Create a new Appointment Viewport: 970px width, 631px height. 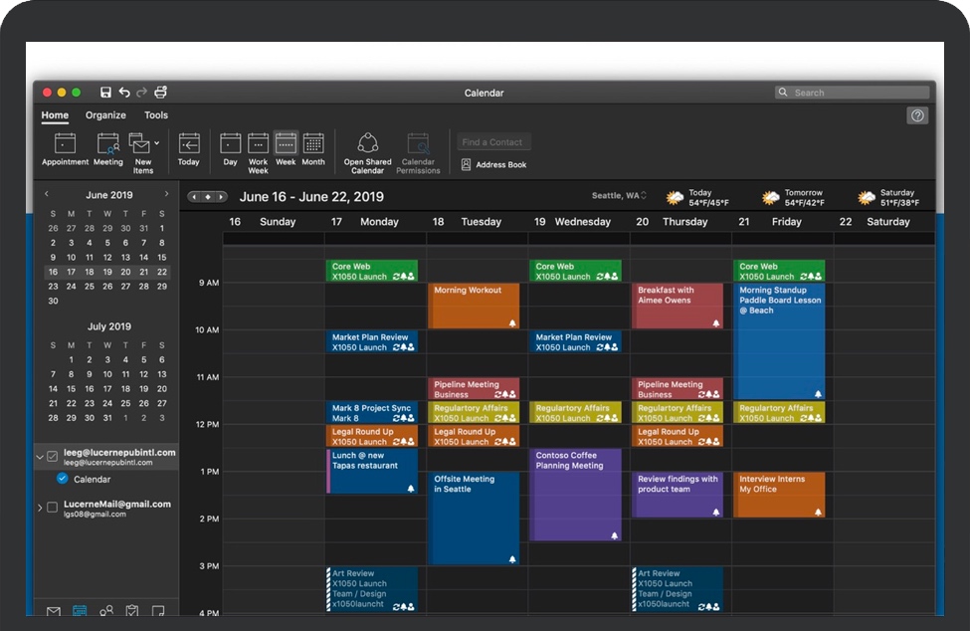(x=65, y=145)
